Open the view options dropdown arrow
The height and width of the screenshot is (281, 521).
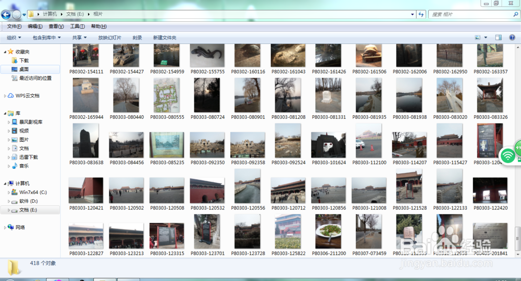point(486,38)
